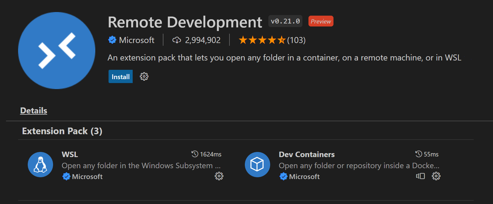This screenshot has height=204, width=493.
Task: Click the Preview badge
Action: point(321,21)
